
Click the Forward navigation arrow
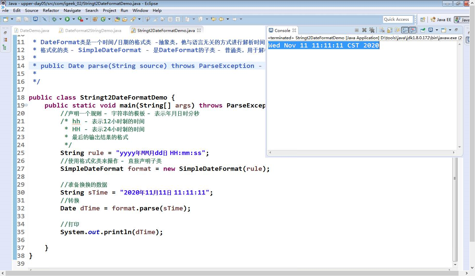(235, 19)
